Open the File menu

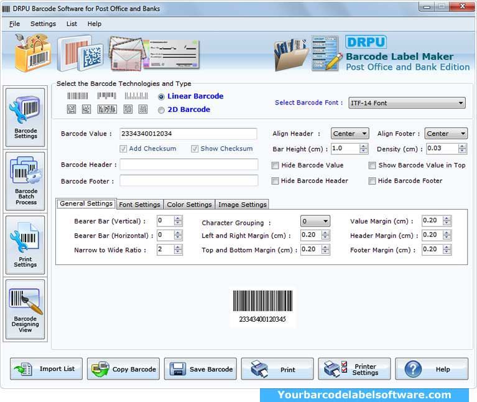[14, 24]
